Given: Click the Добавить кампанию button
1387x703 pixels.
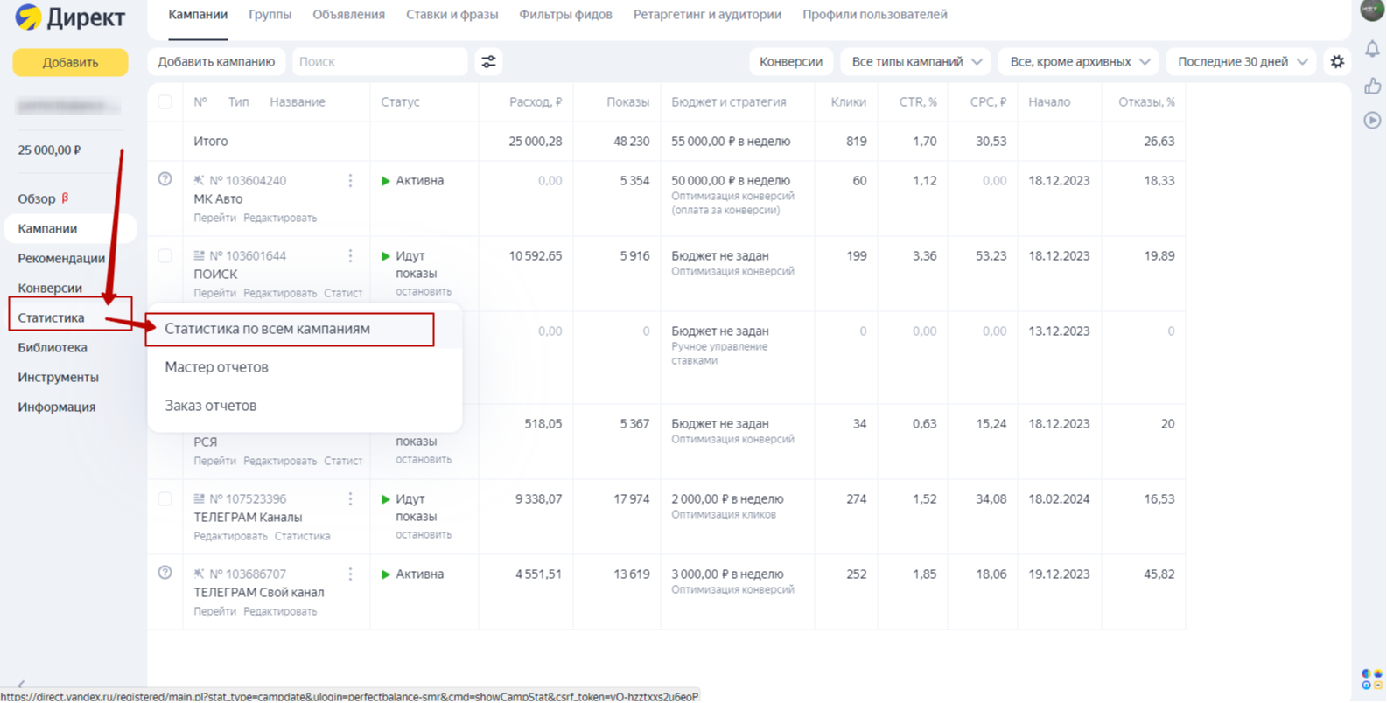Looking at the screenshot, I should pyautogui.click(x=216, y=62).
